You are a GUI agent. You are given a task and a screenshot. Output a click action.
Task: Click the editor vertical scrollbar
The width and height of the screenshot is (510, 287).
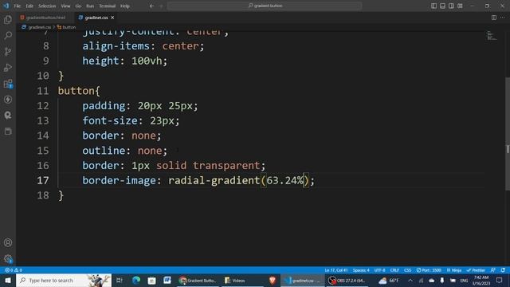(x=508, y=133)
